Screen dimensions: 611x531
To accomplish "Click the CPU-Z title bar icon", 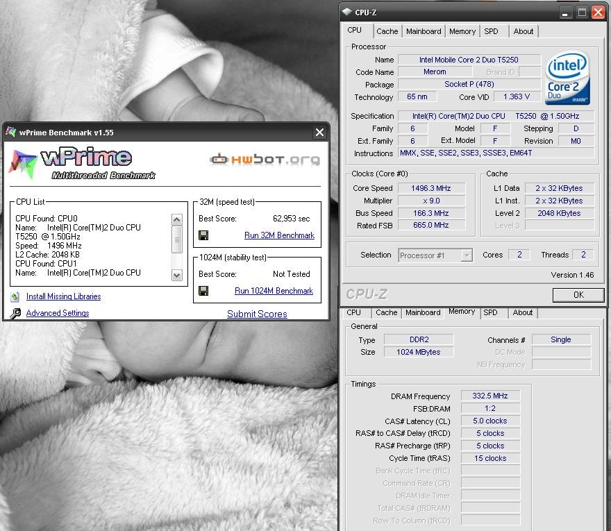I will point(346,12).
